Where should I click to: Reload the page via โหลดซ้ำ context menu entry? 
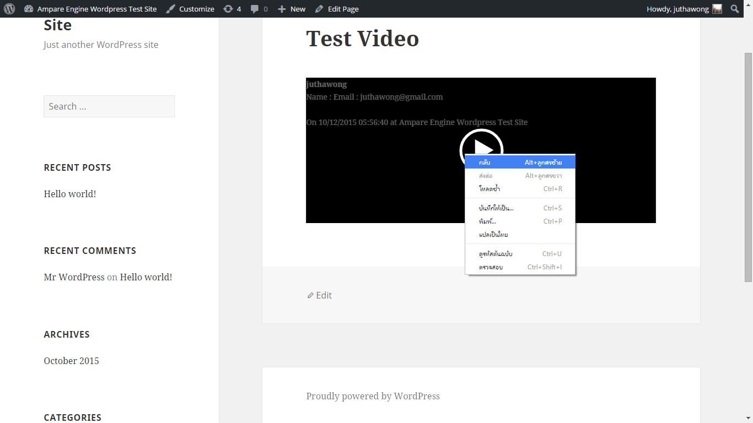(x=490, y=188)
